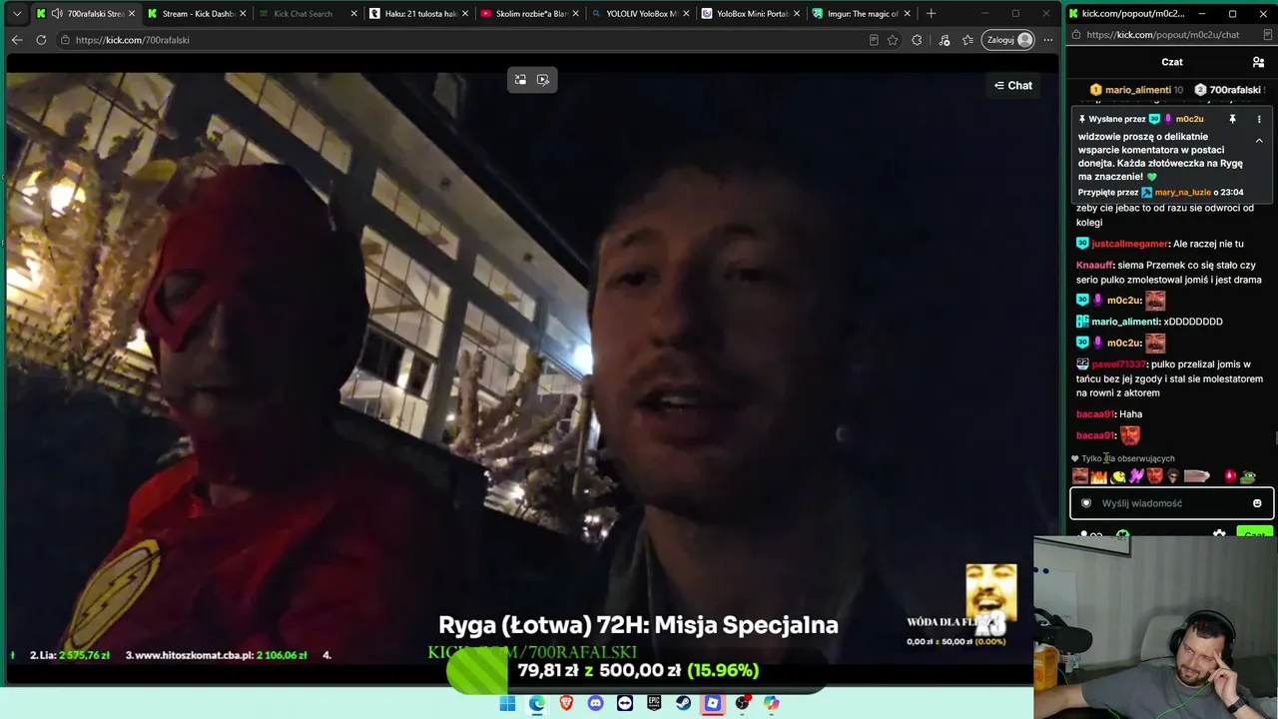Open Discord from the taskbar
Screen dimensions: 1278x719
pos(596,703)
